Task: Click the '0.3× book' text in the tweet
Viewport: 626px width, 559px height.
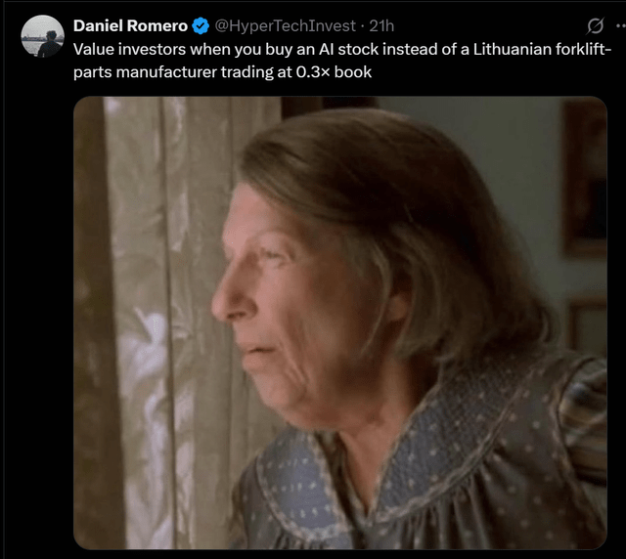Action: (x=334, y=72)
